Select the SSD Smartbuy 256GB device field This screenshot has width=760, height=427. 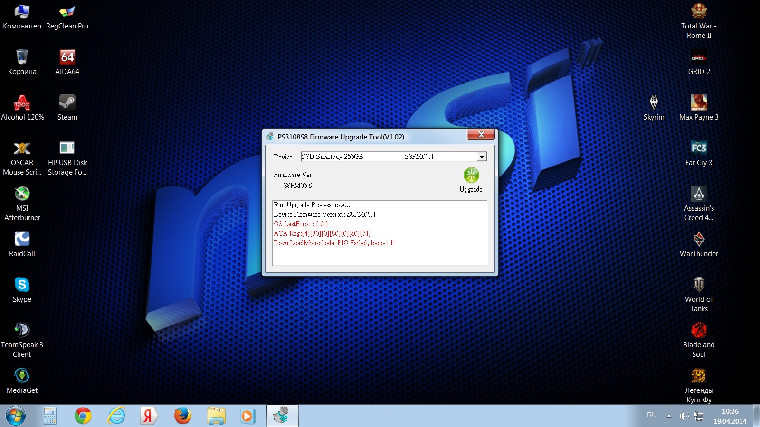394,157
